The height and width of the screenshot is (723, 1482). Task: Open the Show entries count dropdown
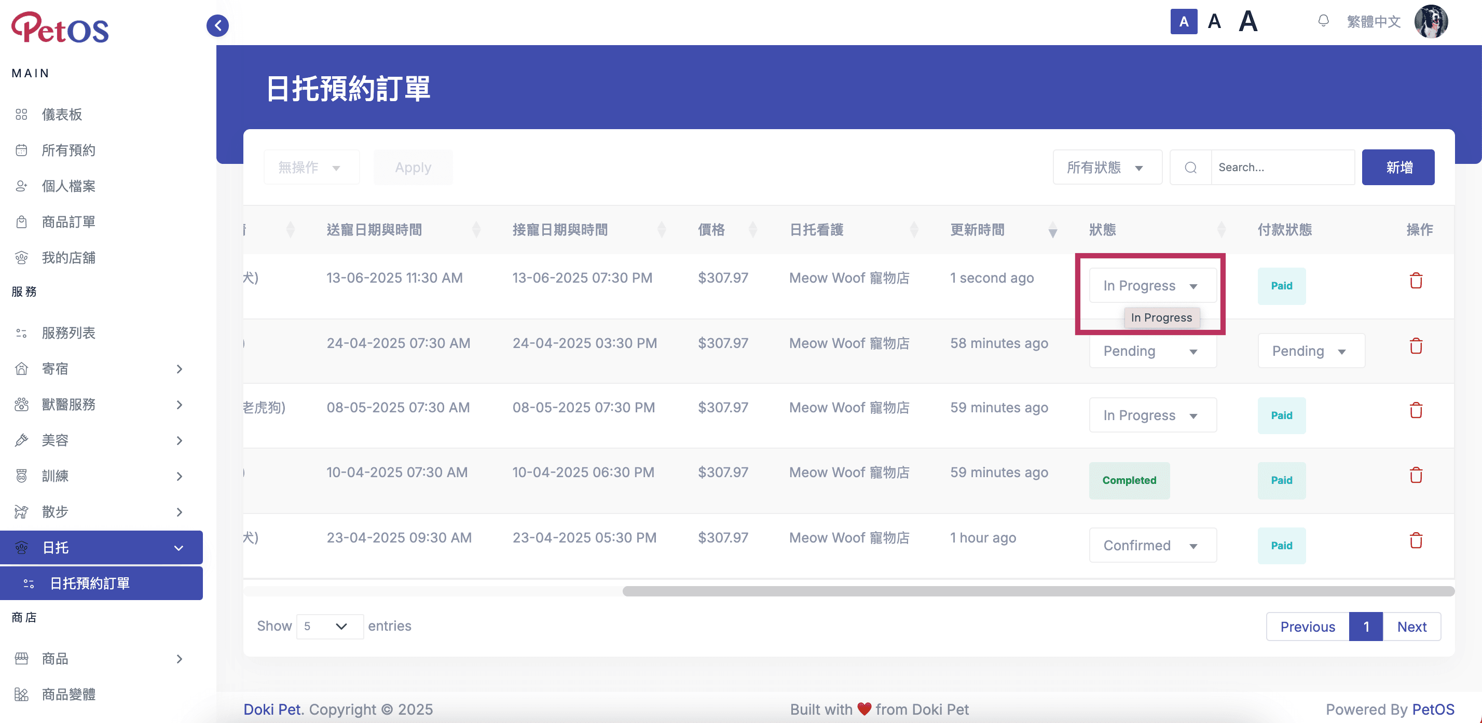click(330, 626)
